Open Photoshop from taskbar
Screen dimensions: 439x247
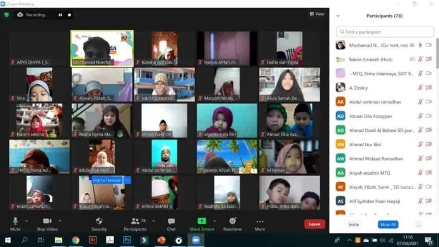[x=127, y=240]
